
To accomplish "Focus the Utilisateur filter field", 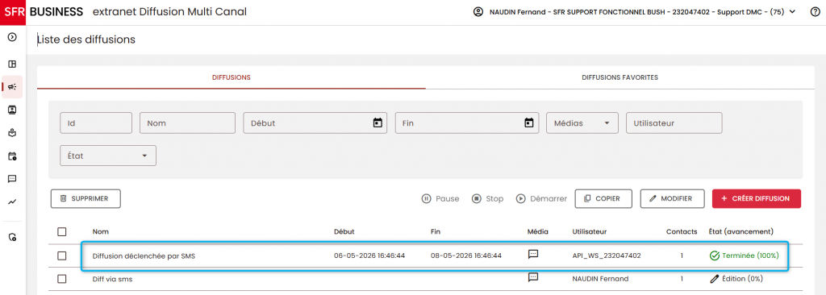I will coord(674,123).
